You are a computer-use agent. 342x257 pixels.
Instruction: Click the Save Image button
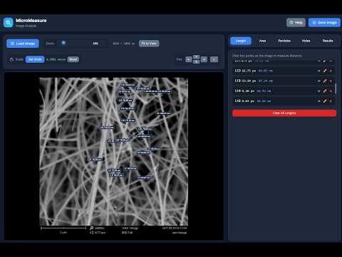pos(324,23)
